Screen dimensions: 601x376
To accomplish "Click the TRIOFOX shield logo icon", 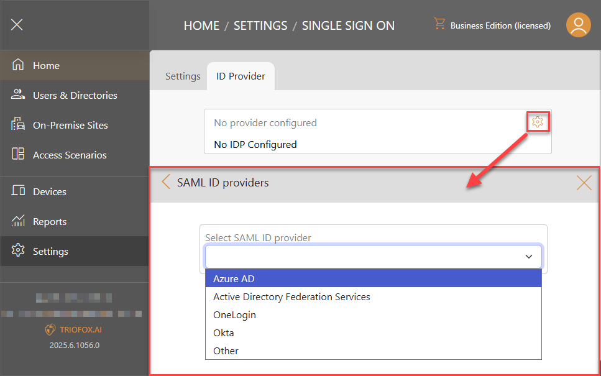I will pos(50,329).
